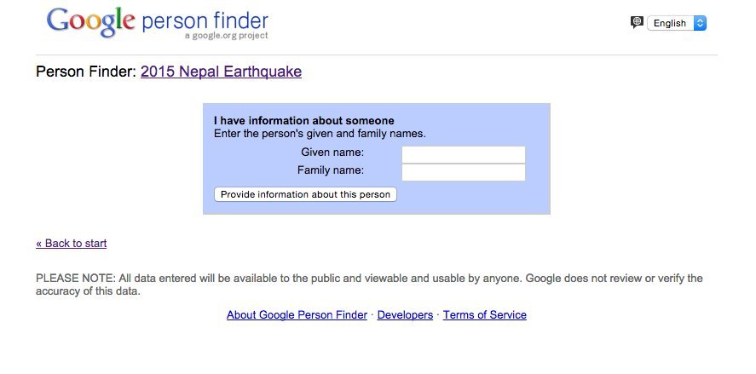Viewport: 756px width, 374px height.
Task: Click the "a google.org project" tagline
Action: 226,36
